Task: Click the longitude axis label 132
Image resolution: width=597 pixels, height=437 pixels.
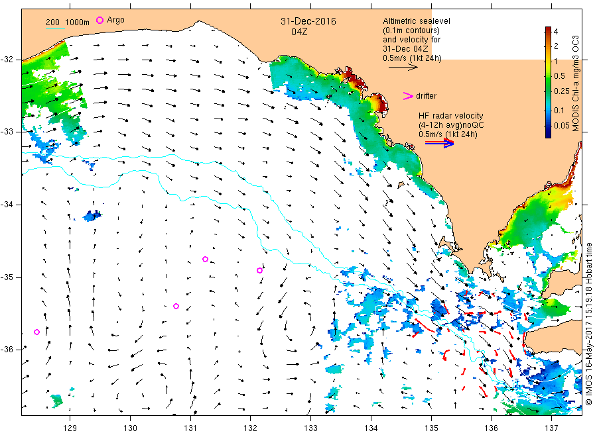Action: (x=251, y=428)
